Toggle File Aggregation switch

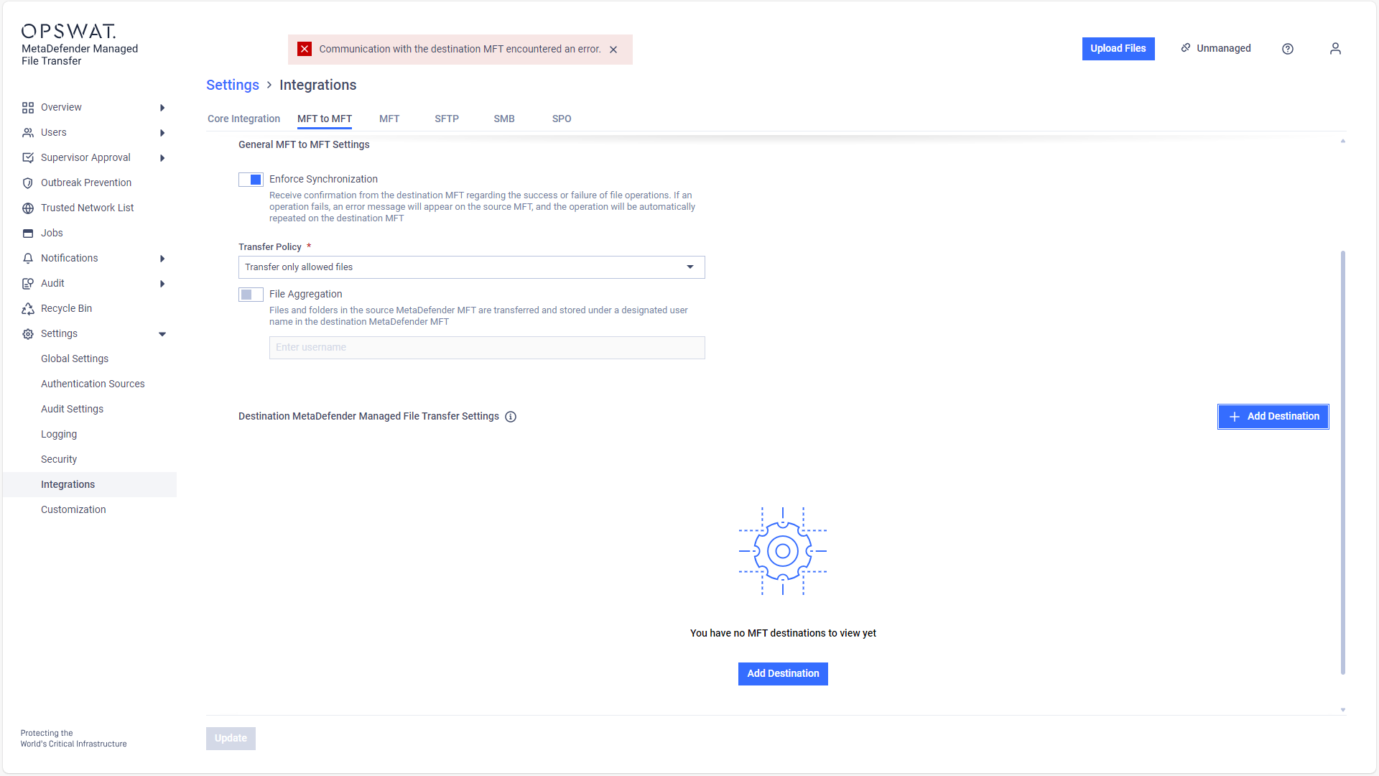251,295
